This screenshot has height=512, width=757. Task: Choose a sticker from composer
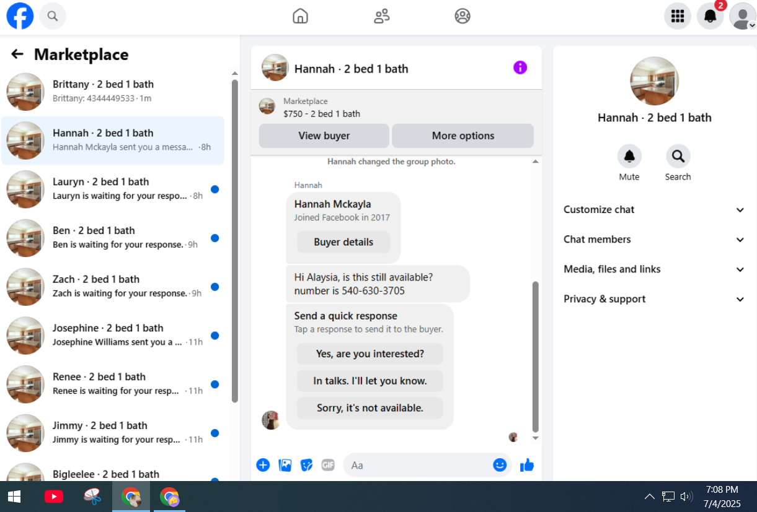(306, 465)
